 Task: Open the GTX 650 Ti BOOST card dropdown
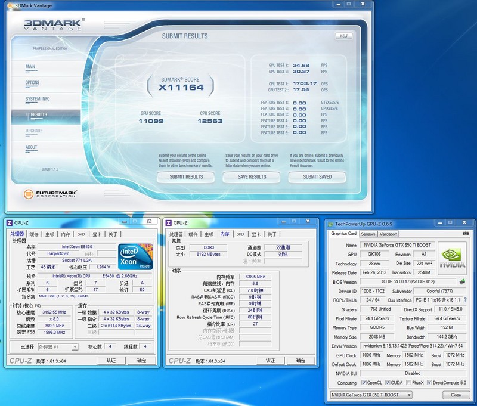tap(371, 395)
